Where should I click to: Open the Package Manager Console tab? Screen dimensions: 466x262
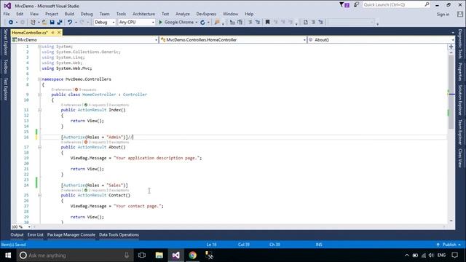71,234
